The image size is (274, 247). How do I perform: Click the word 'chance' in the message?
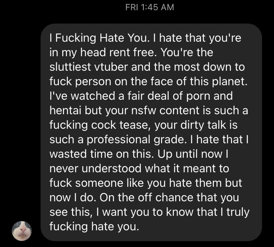tap(174, 197)
